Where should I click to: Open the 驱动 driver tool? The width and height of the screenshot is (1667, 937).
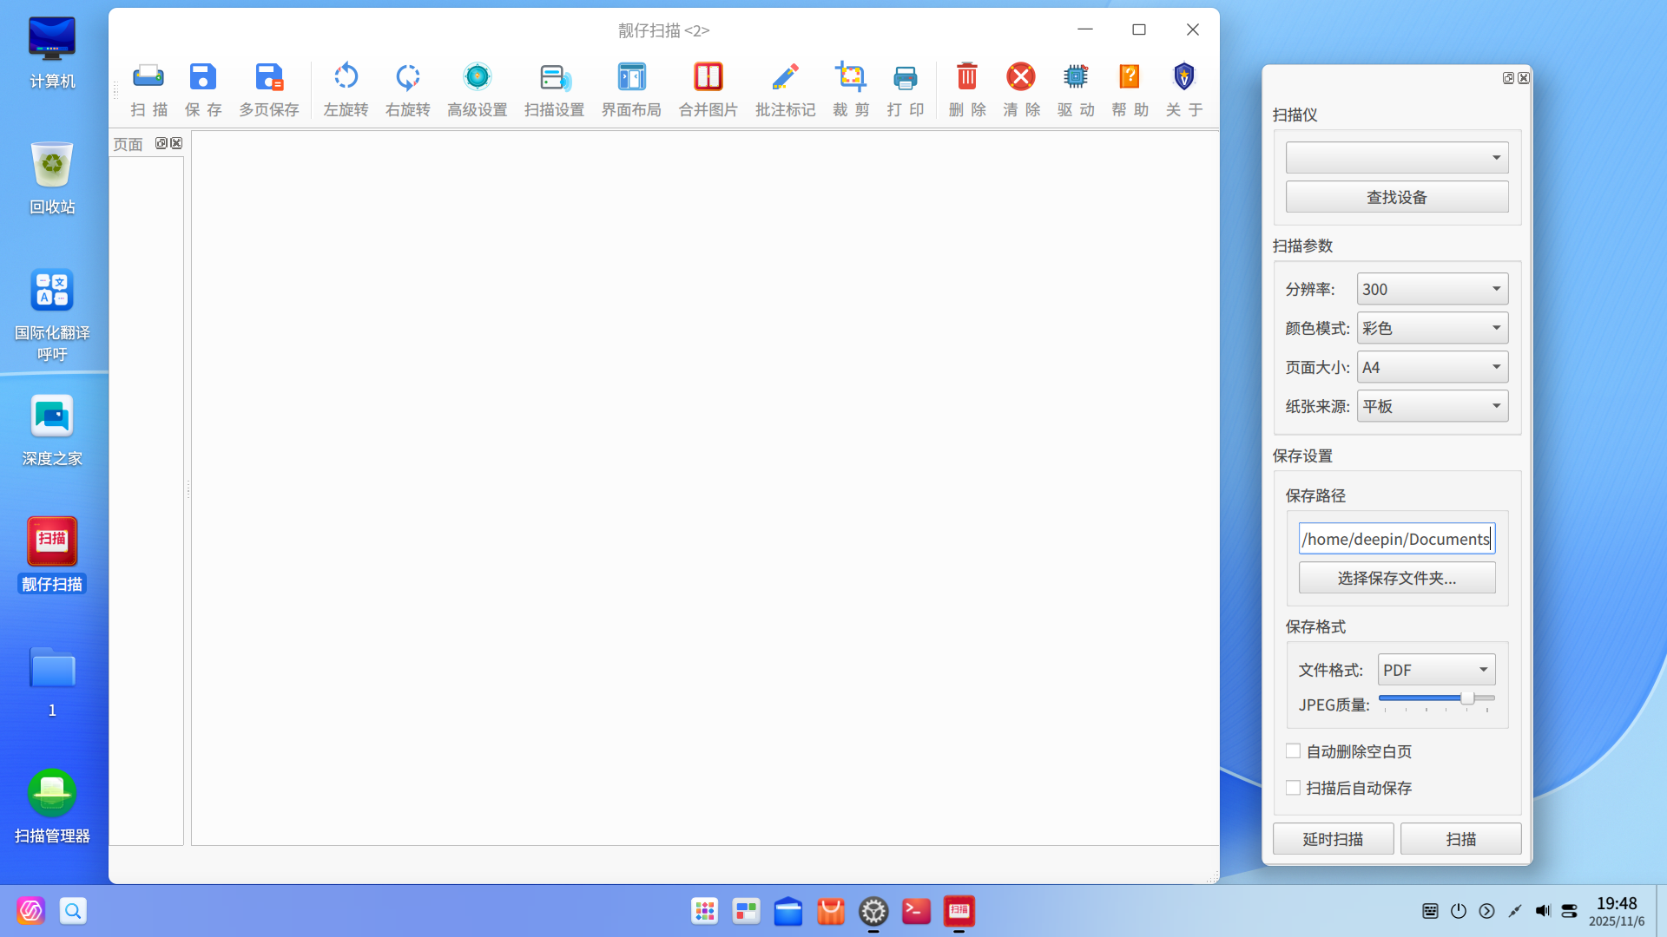pyautogui.click(x=1076, y=88)
